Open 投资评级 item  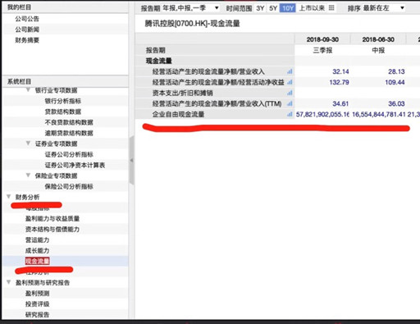tap(37, 304)
